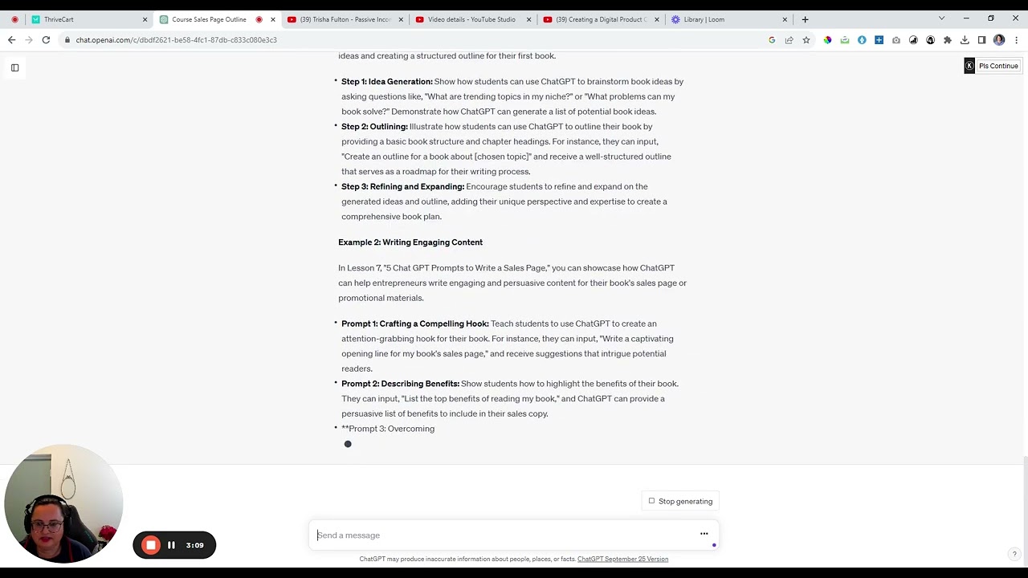Open the message input options dots
This screenshot has width=1028, height=578.
(704, 534)
